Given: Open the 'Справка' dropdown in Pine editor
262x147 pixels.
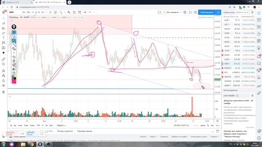Looking at the screenshot, I should tap(215, 137).
